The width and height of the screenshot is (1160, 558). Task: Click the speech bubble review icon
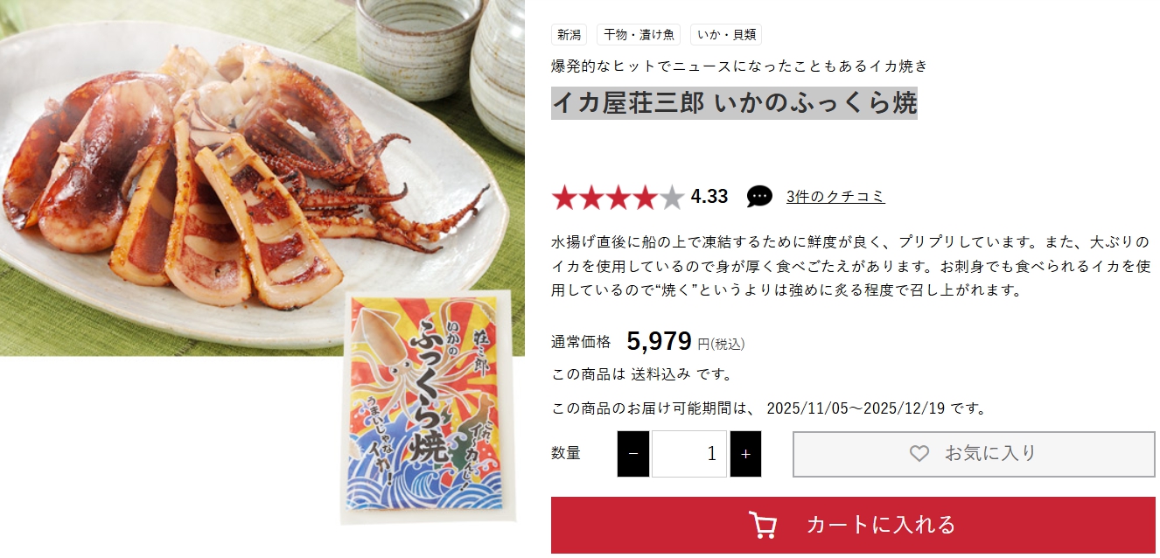tap(759, 197)
